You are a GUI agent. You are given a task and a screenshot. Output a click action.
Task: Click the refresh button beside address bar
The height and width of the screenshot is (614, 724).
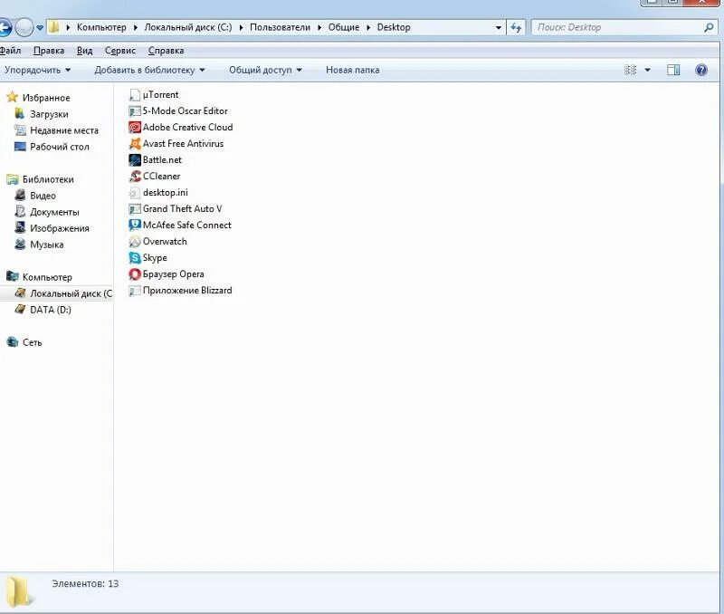[x=516, y=27]
